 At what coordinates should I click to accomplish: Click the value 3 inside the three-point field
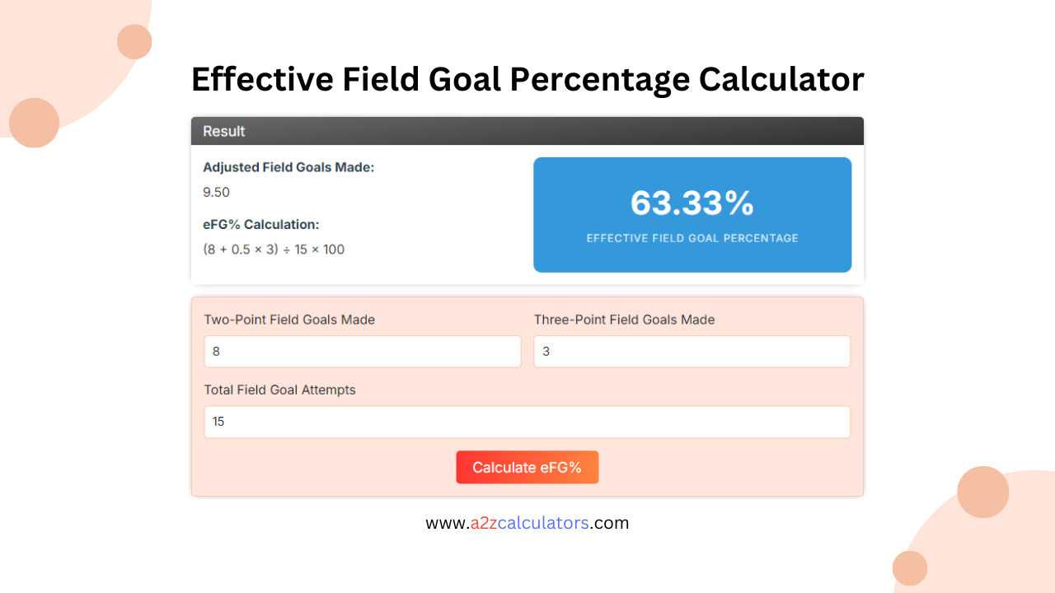pyautogui.click(x=544, y=351)
